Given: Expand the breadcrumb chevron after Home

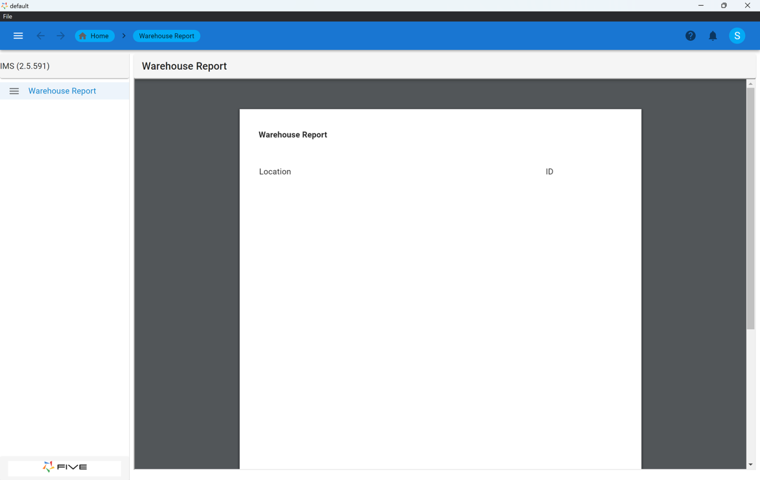Looking at the screenshot, I should (124, 36).
